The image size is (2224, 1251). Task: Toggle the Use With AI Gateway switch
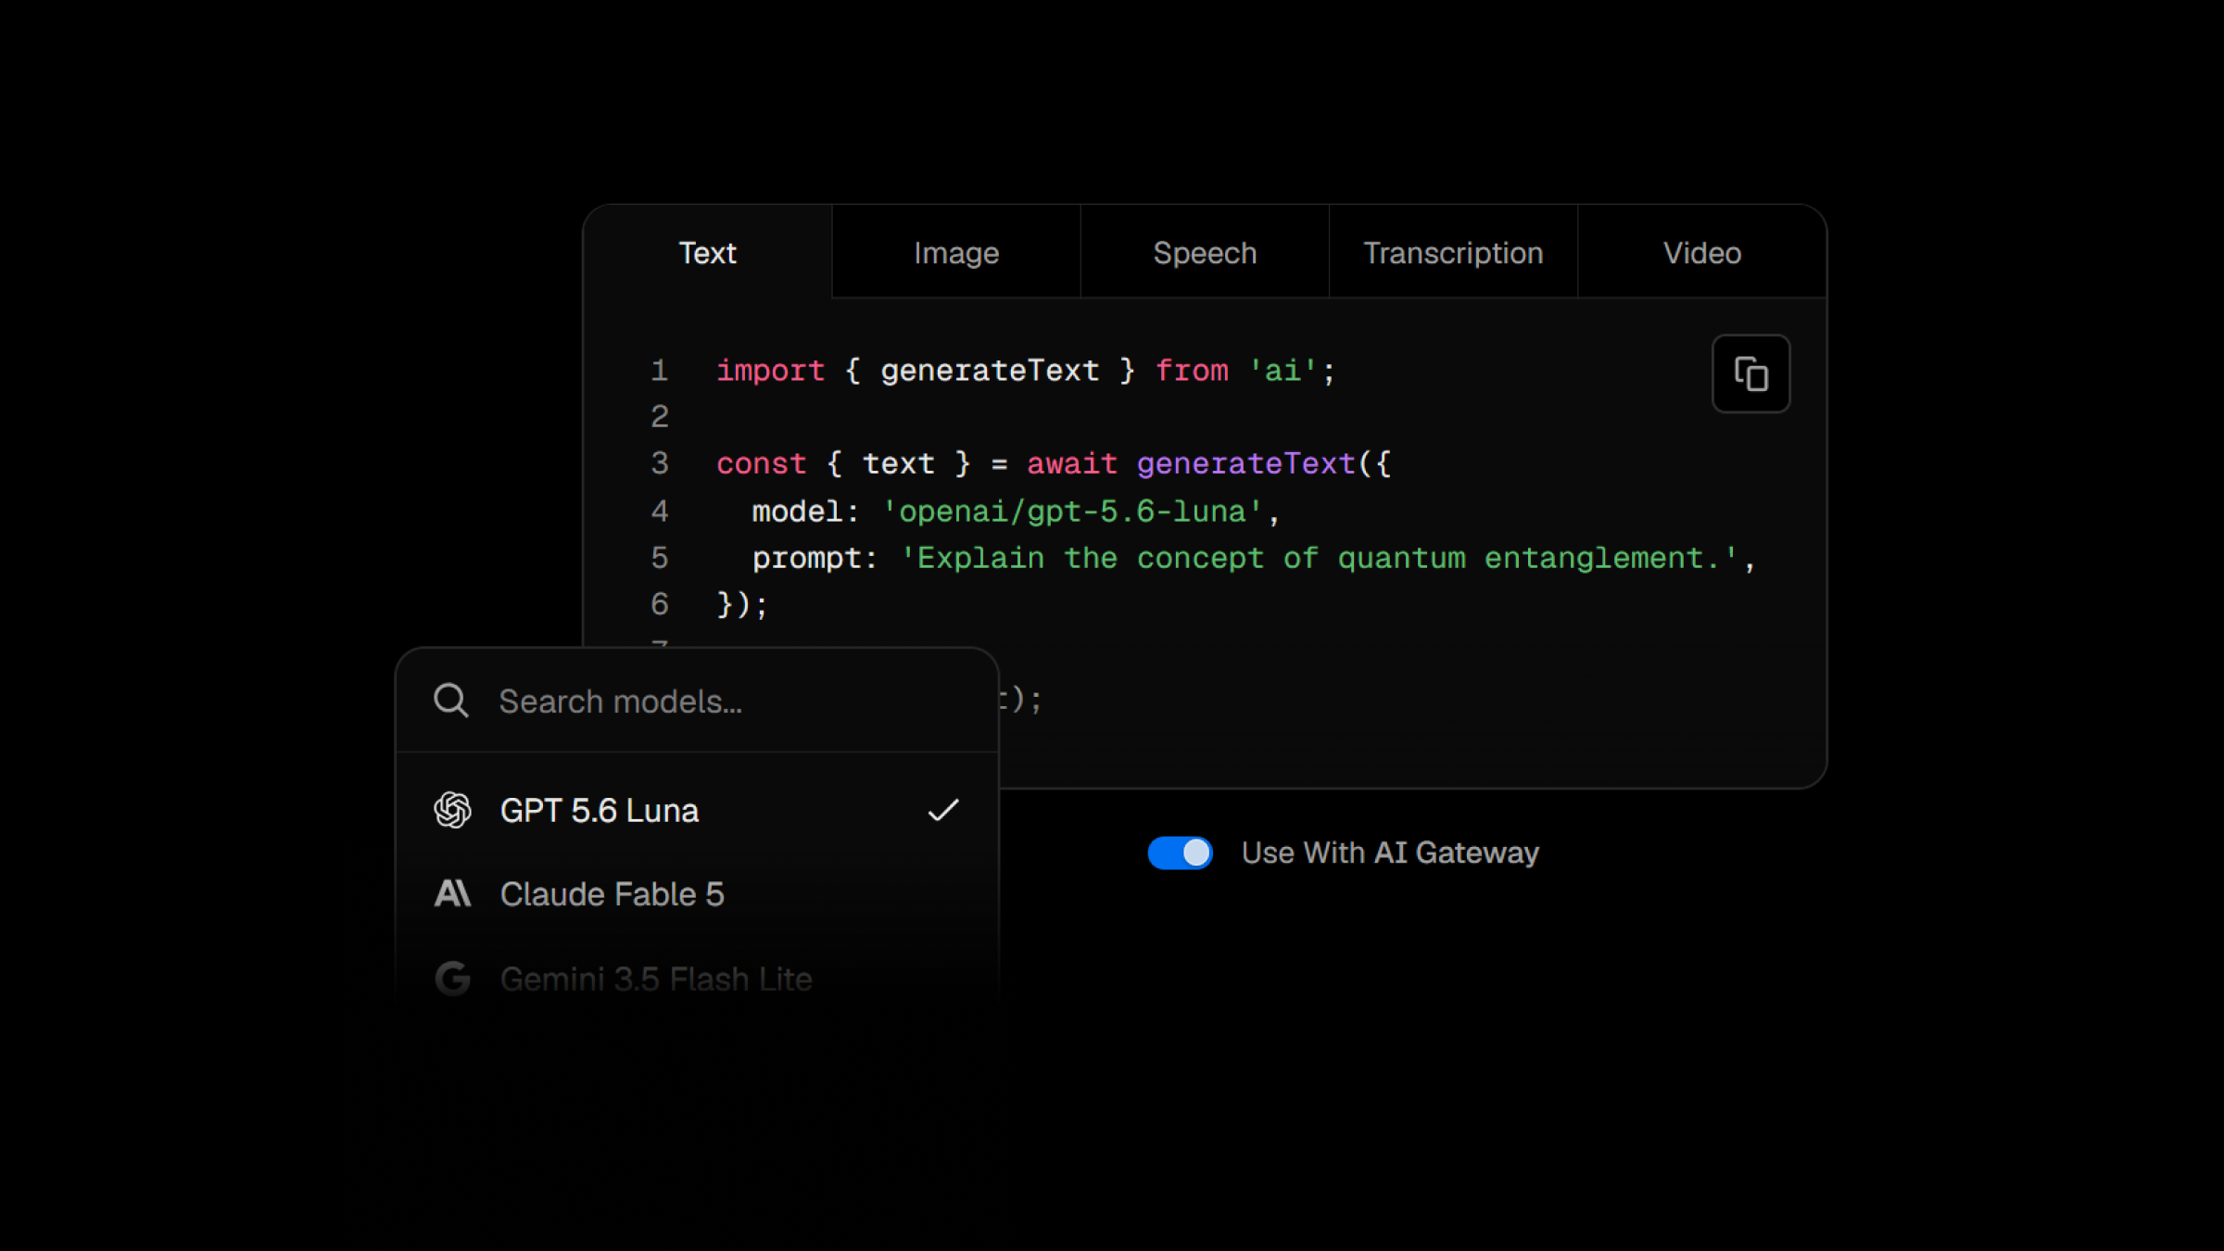coord(1180,853)
